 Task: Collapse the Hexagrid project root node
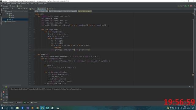3,11
